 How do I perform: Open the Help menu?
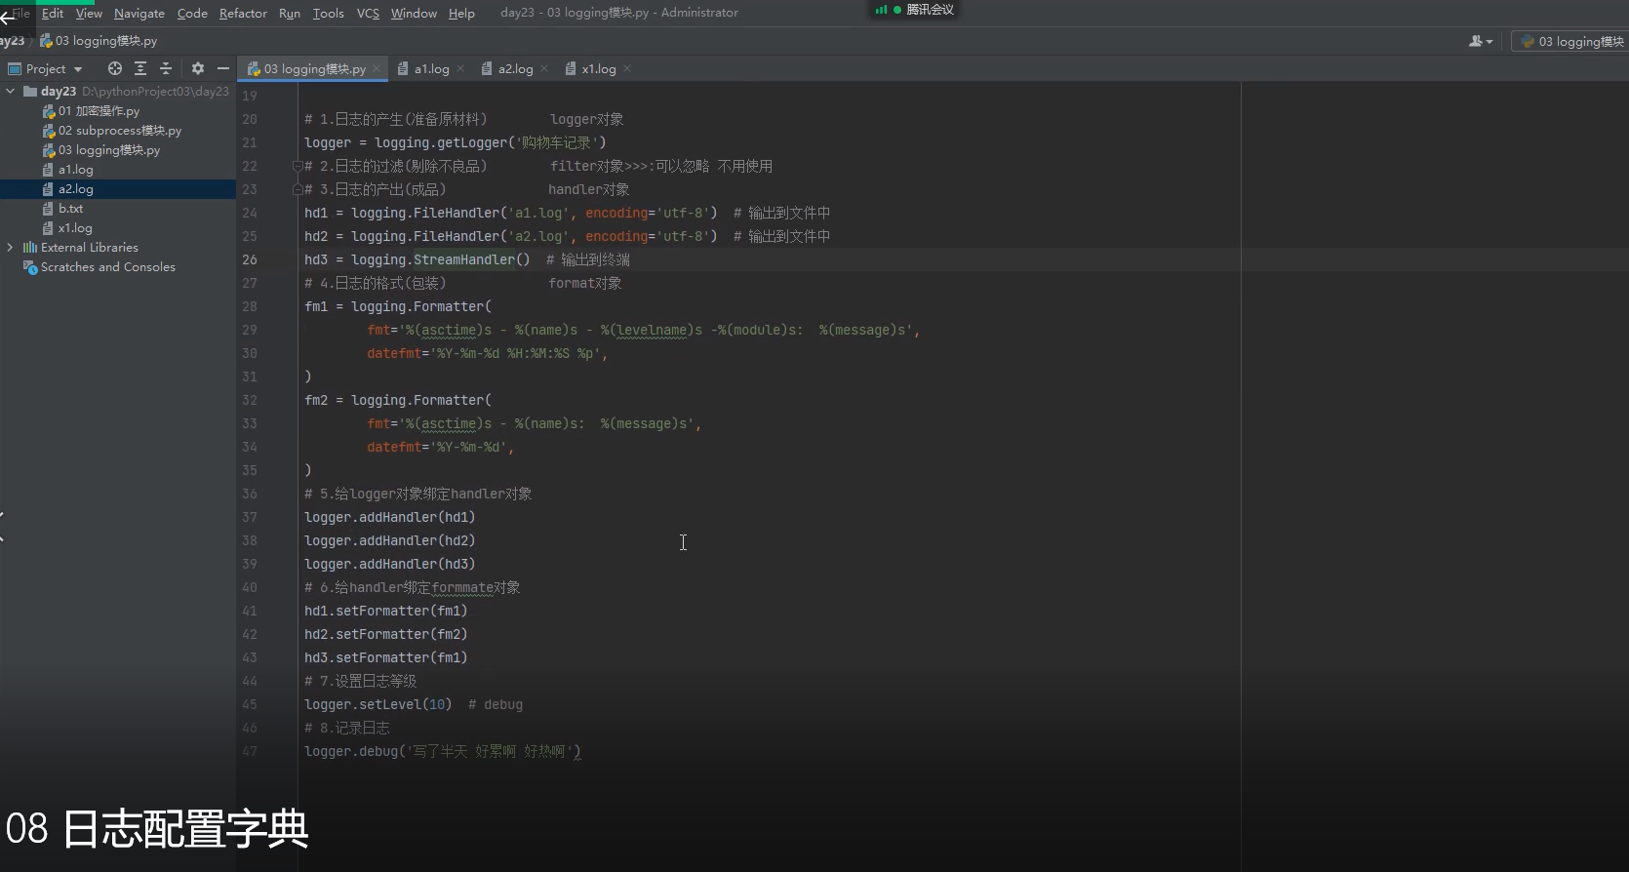point(461,13)
